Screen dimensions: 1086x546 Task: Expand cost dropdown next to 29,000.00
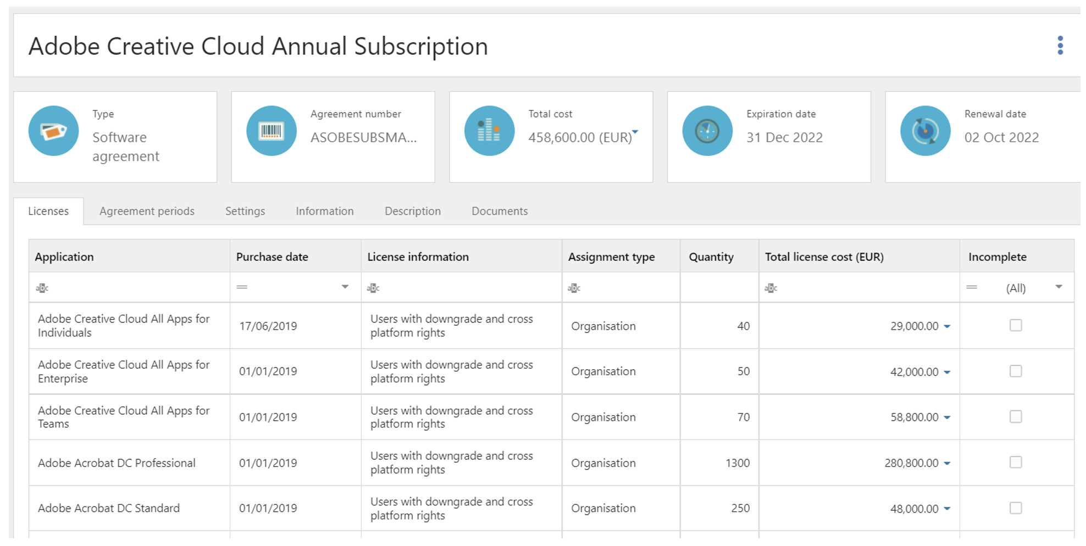947,326
